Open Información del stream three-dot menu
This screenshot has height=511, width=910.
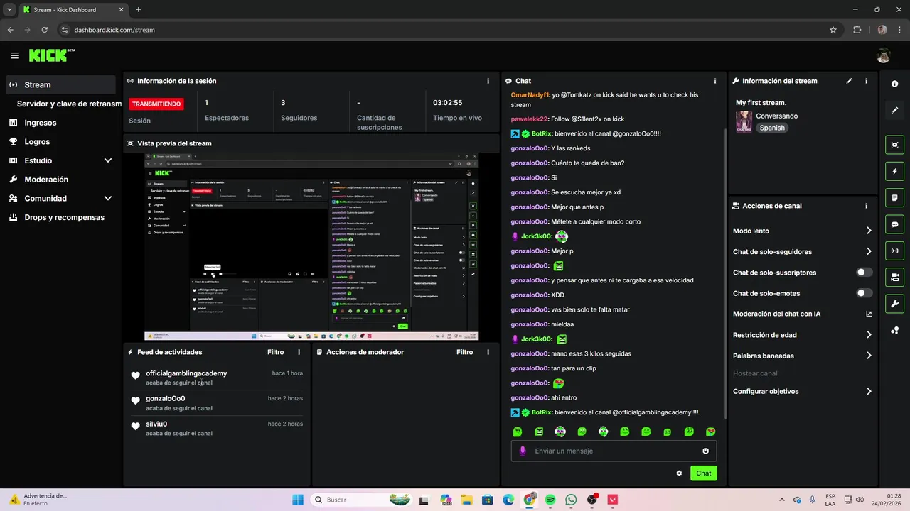pos(866,81)
